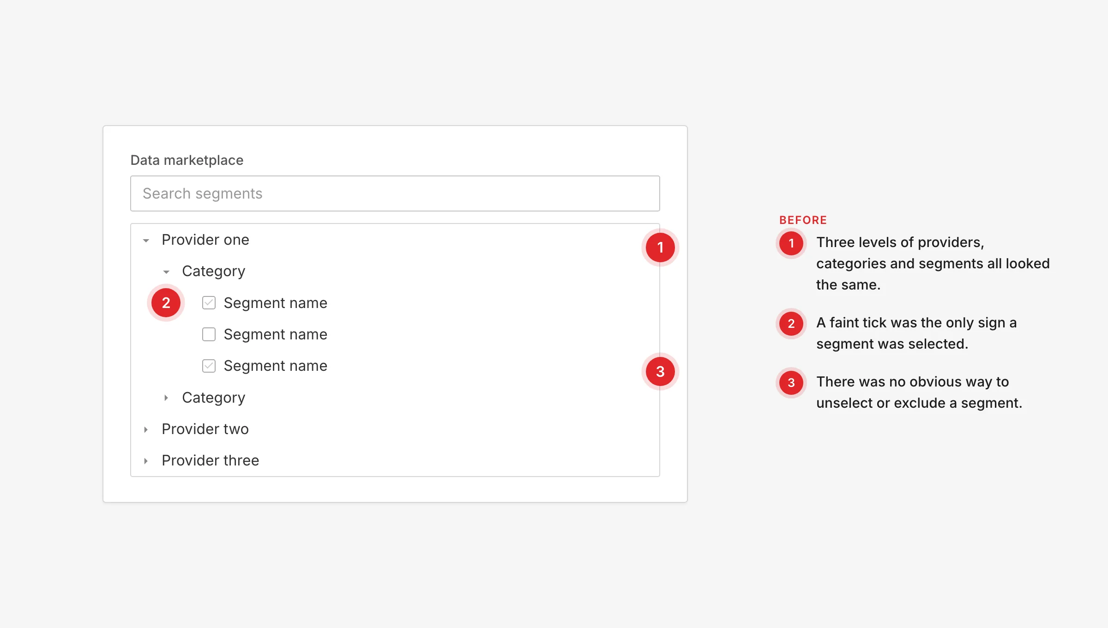Select the Provider two row label
Viewport: 1108px width, 628px height.
click(205, 429)
